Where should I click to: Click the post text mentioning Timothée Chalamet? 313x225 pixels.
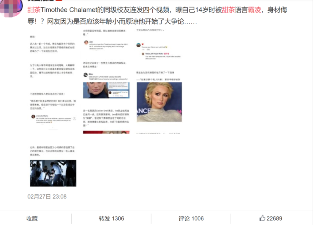click(157, 15)
